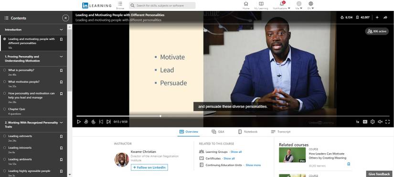The image size is (394, 177).
Task: Skip forward 10 seconds in the video
Action: [x=94, y=122]
